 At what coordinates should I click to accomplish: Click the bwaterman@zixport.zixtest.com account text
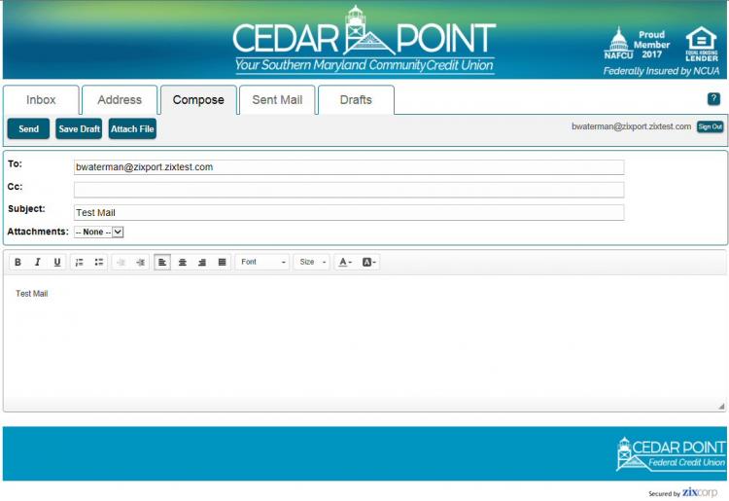(631, 126)
